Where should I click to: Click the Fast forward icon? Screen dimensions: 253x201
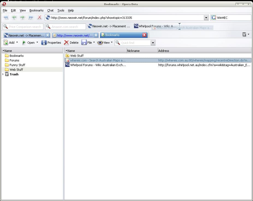31,17
